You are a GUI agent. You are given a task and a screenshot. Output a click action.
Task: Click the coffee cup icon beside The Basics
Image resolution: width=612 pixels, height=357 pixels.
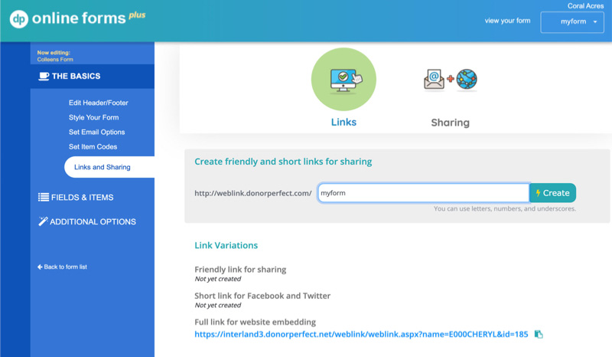coord(44,77)
